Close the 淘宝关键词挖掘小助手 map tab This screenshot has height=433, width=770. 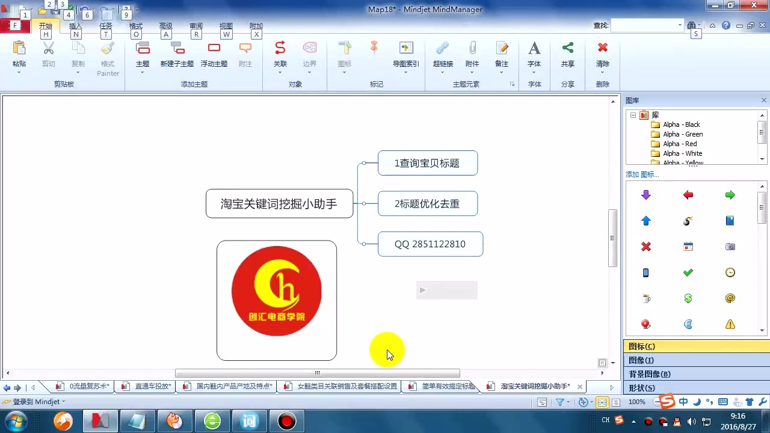click(580, 387)
